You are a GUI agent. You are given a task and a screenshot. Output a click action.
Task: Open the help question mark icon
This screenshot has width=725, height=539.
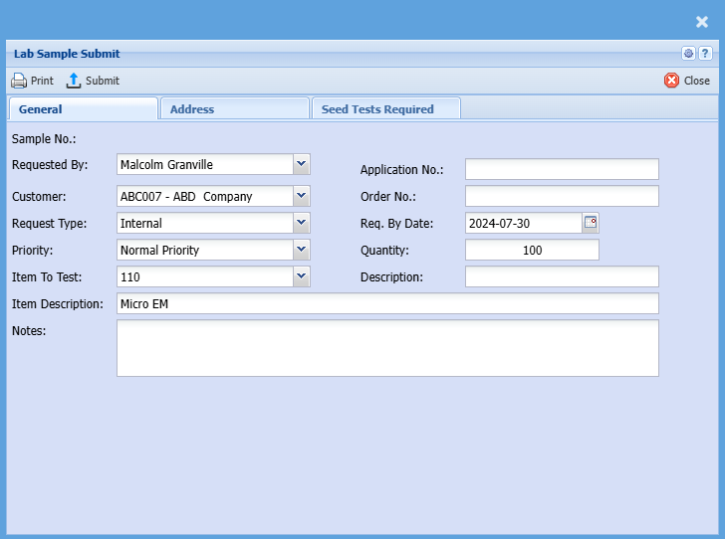[x=704, y=54]
